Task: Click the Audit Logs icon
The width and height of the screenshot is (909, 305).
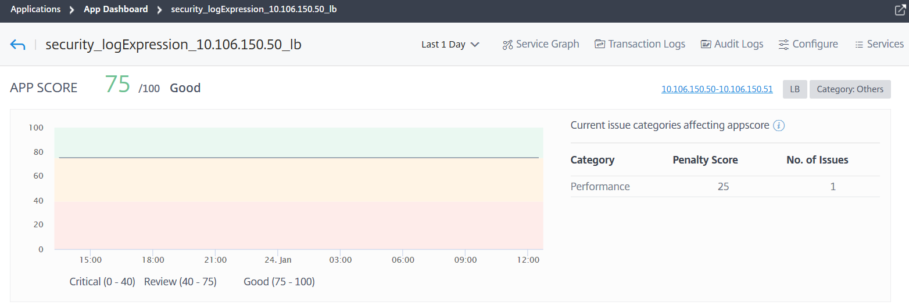Action: (x=706, y=45)
